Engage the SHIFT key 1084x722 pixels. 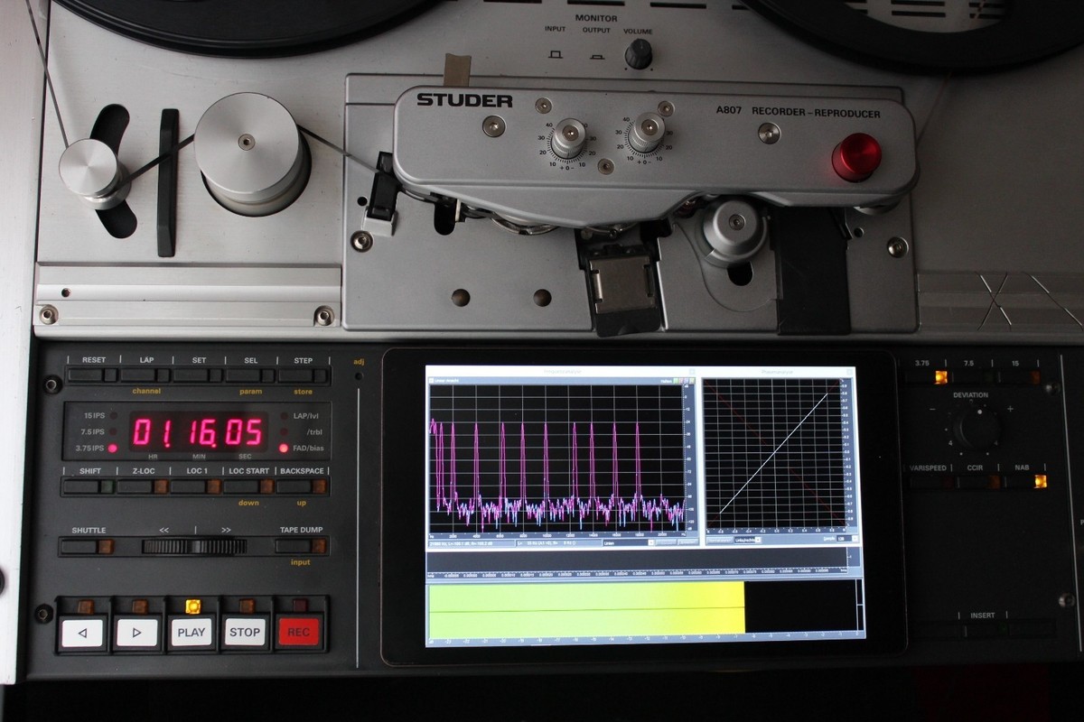[x=88, y=486]
